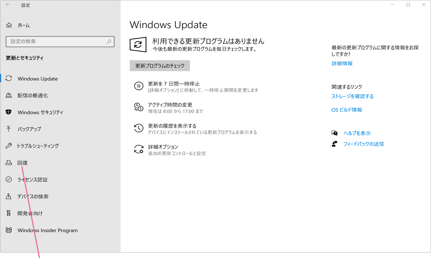Click the update history clock icon

(x=139, y=128)
